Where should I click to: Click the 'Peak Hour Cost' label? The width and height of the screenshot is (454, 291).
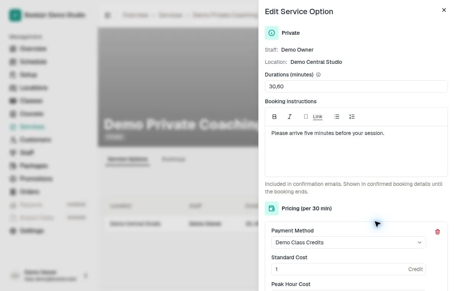(x=291, y=284)
